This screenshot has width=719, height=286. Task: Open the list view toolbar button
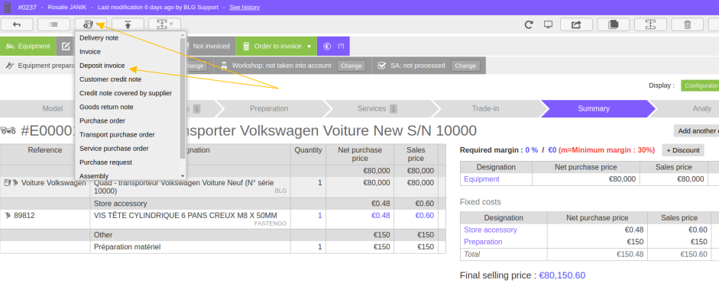click(53, 24)
